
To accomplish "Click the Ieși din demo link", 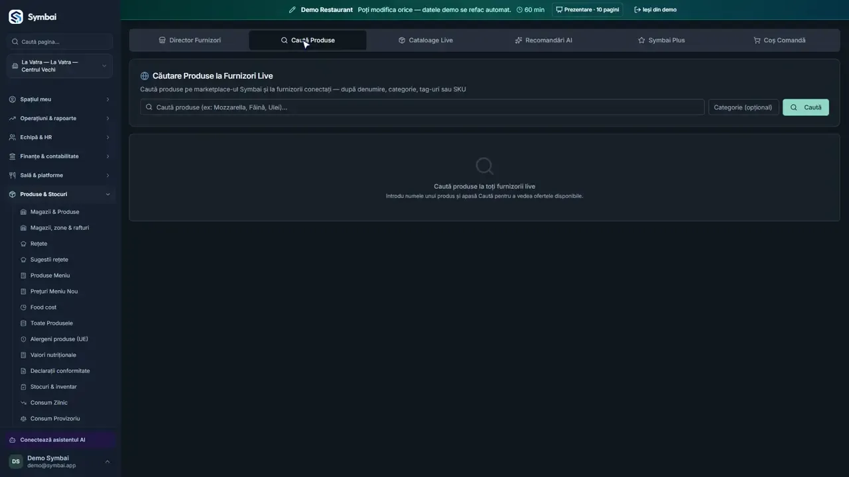I will (x=655, y=10).
